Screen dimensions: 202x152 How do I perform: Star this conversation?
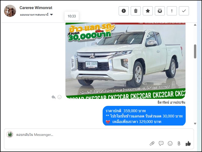pos(148,11)
